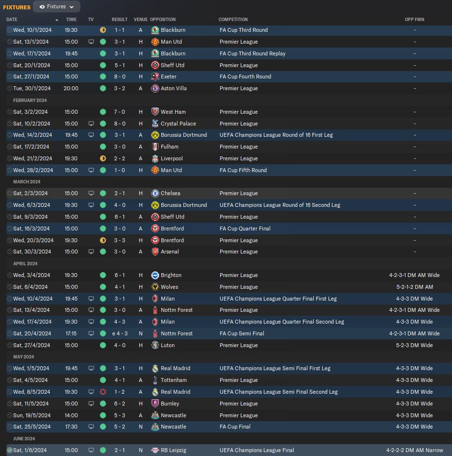Image resolution: width=452 pixels, height=456 pixels.
Task: Open the UEFA Champions League Final competition link
Action: point(257,450)
